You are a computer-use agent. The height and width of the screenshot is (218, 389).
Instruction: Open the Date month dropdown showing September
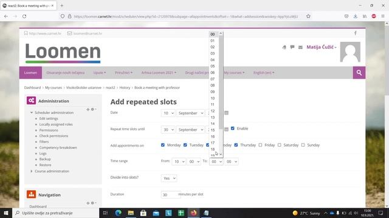pyautogui.click(x=190, y=113)
